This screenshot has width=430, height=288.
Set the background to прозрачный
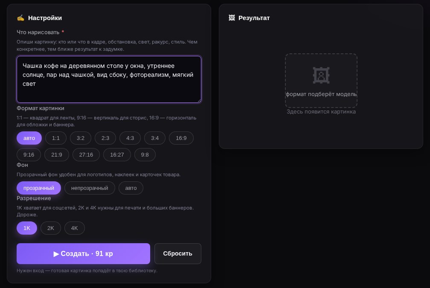click(x=39, y=188)
